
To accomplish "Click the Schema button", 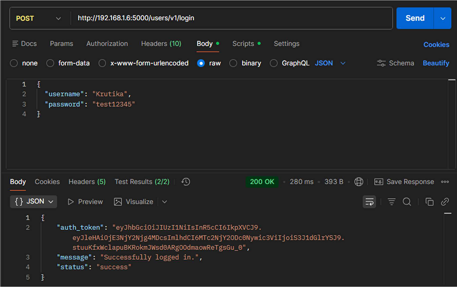I will [395, 63].
